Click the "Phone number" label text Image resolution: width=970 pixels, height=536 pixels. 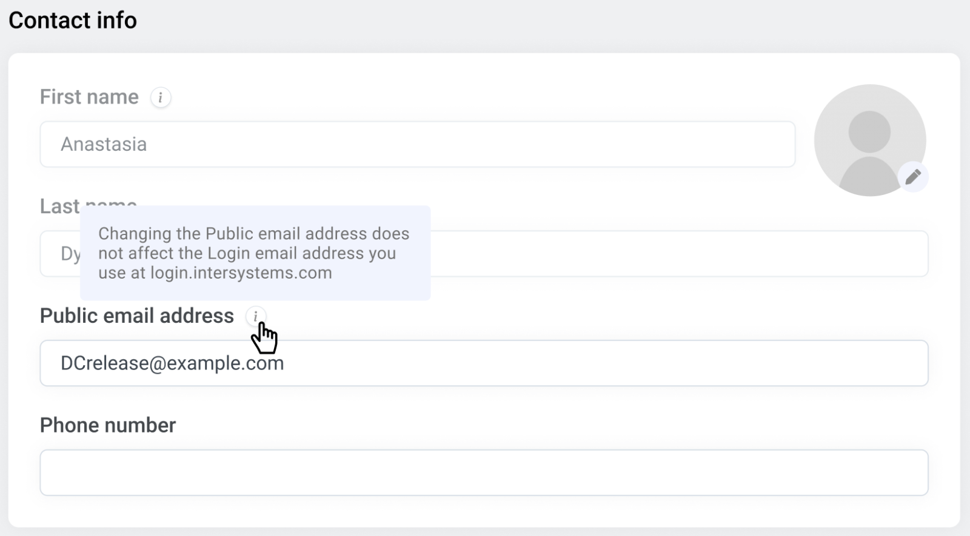click(107, 425)
